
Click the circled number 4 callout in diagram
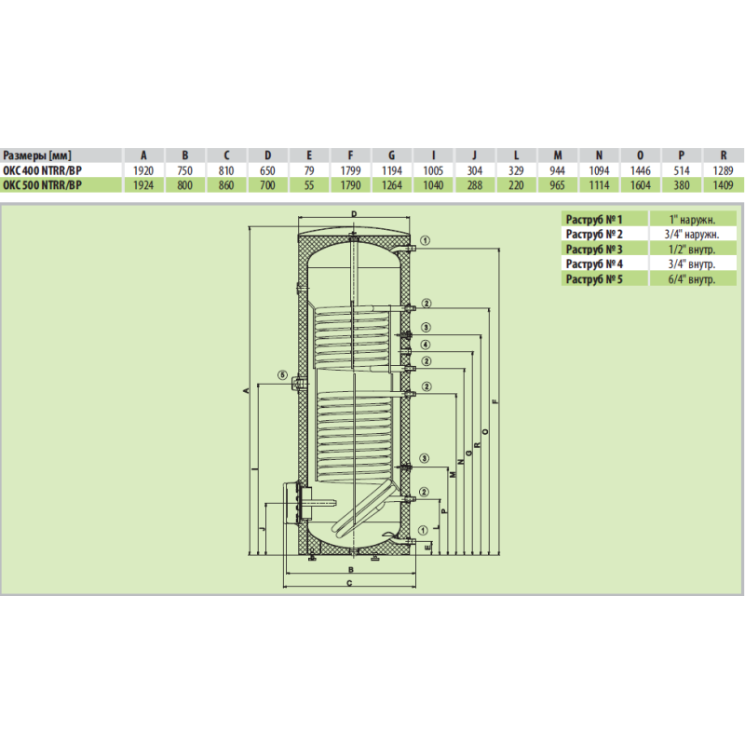click(x=426, y=345)
